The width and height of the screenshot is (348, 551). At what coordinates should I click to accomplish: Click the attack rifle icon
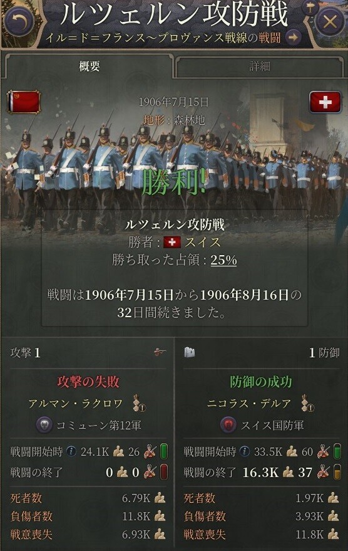tap(160, 352)
